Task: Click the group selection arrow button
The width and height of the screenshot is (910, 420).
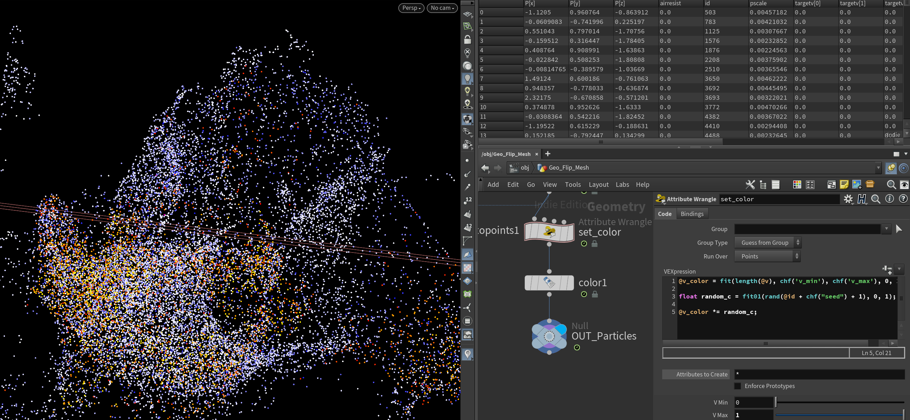Action: (x=899, y=229)
